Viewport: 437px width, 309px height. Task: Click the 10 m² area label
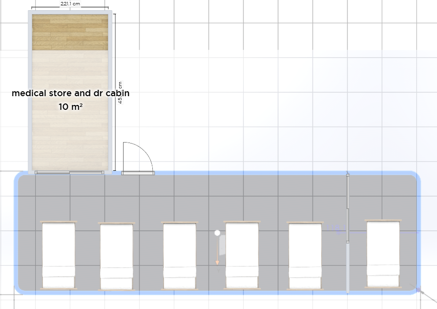point(70,106)
